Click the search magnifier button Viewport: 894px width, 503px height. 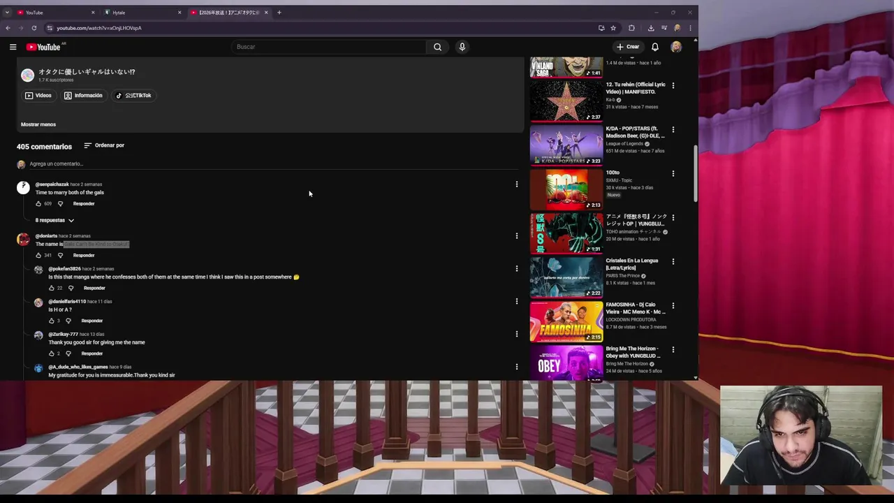coord(437,47)
